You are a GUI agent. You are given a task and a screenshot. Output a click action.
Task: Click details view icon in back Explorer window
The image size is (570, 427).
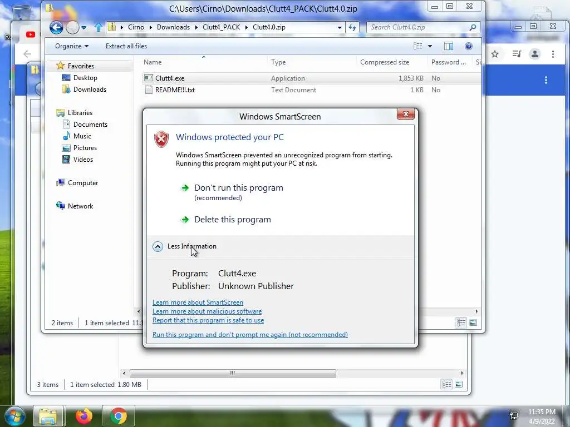pos(446,384)
